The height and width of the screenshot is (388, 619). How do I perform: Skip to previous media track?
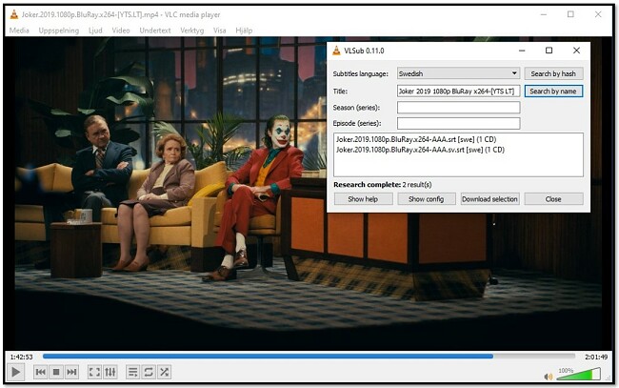click(x=40, y=372)
